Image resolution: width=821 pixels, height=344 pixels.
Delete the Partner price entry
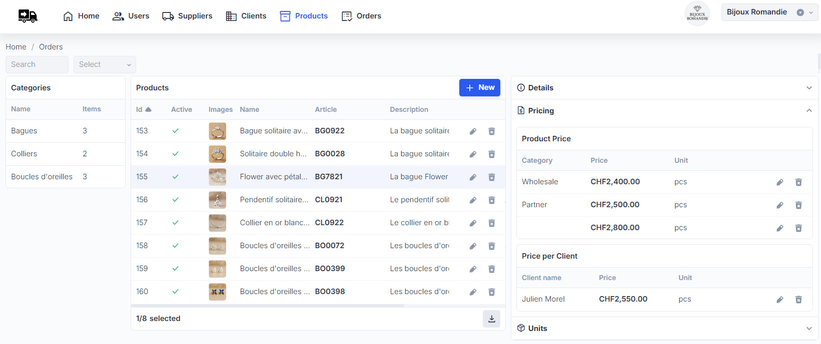[x=798, y=205]
